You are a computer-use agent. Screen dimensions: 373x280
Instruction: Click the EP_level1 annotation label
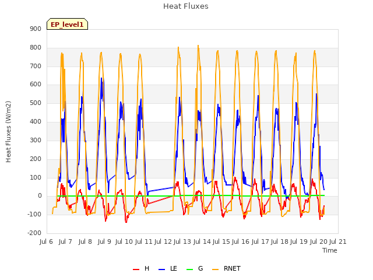tap(68, 24)
